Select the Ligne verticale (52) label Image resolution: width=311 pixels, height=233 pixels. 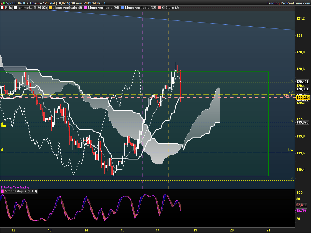tap(140, 8)
